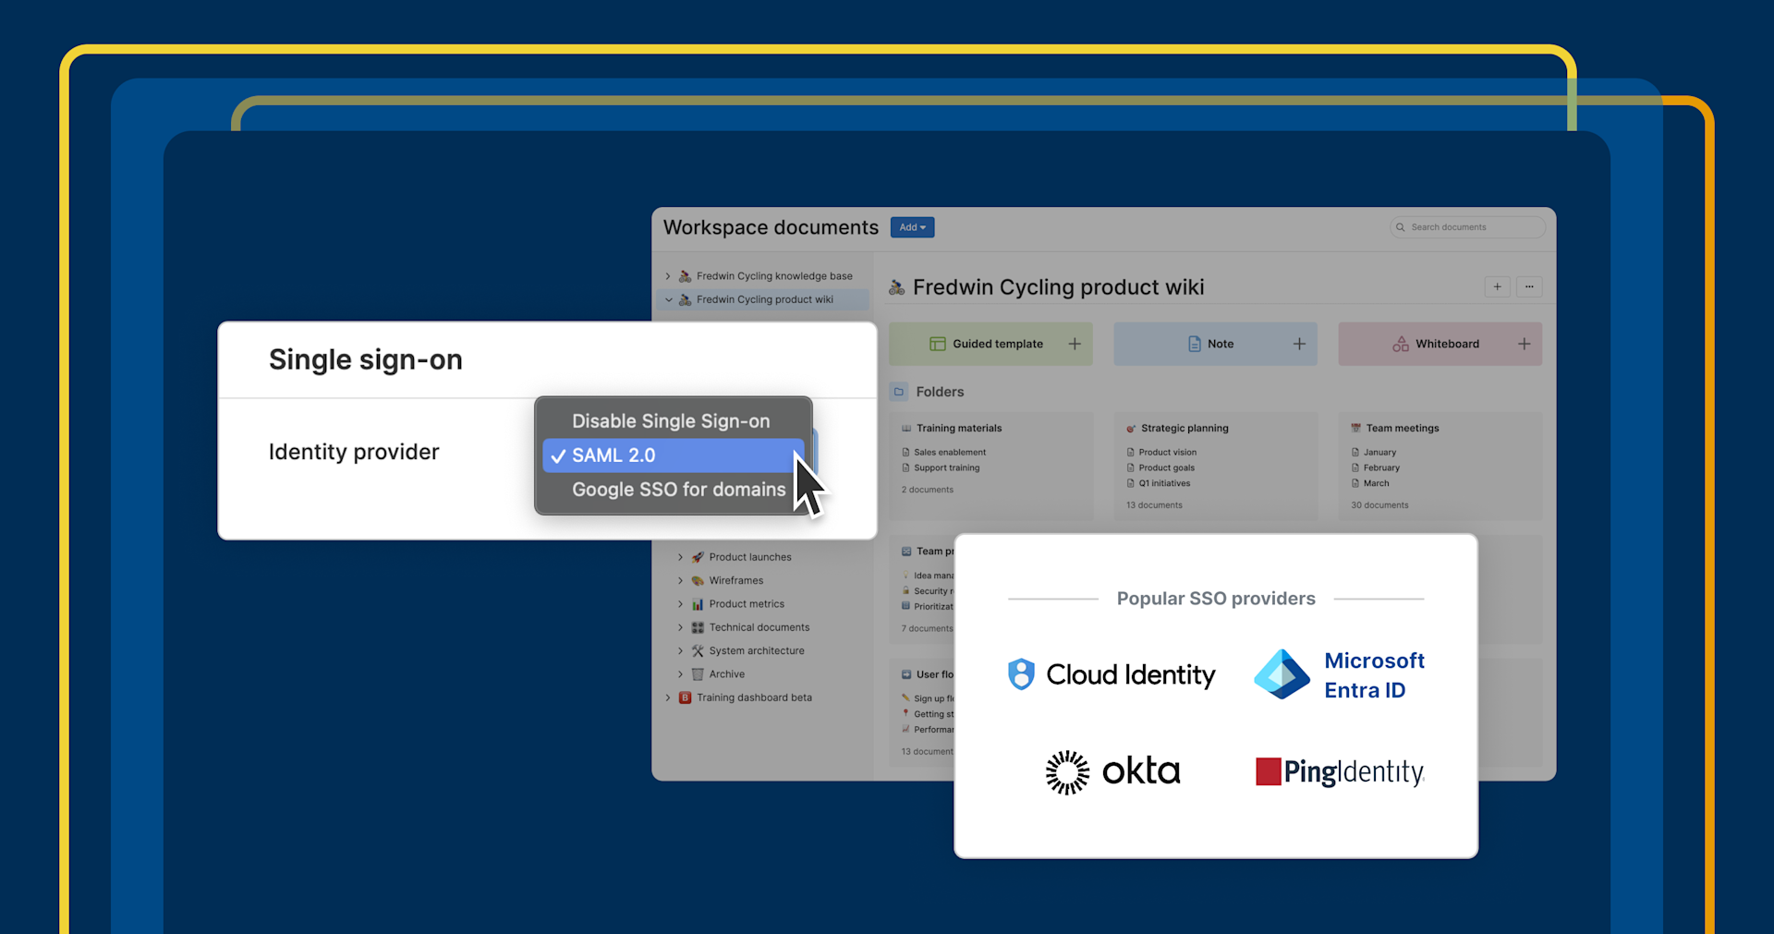
Task: Expand the Technical documents folder
Action: [x=680, y=627]
